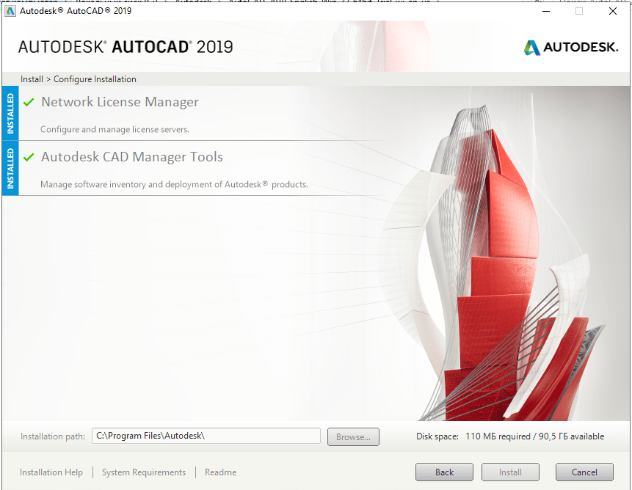This screenshot has width=632, height=490.
Task: Open the Installation Help link
Action: click(x=51, y=472)
